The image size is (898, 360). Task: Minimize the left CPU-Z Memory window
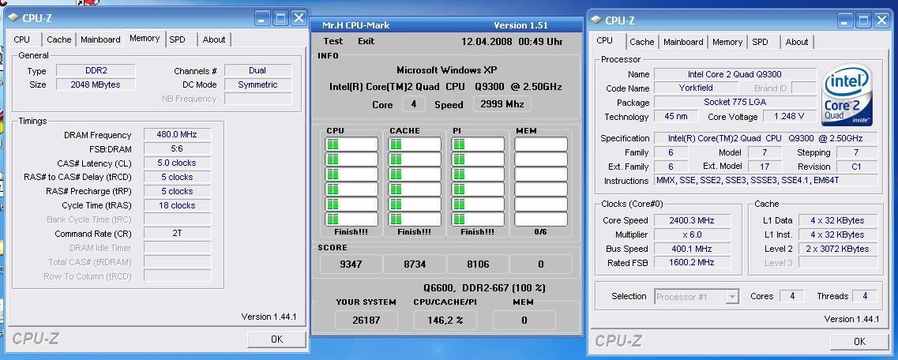point(263,17)
